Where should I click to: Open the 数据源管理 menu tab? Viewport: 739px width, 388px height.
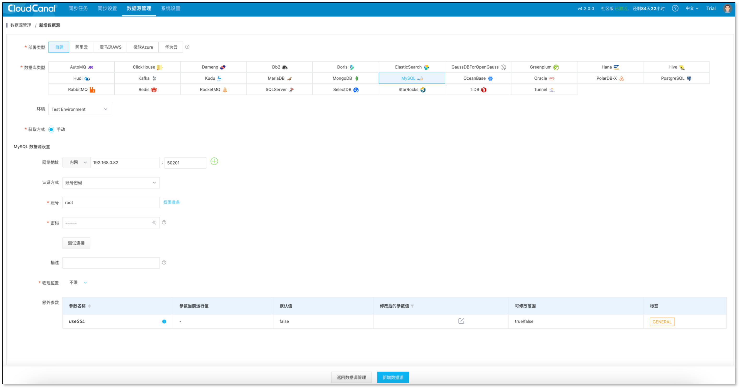139,8
